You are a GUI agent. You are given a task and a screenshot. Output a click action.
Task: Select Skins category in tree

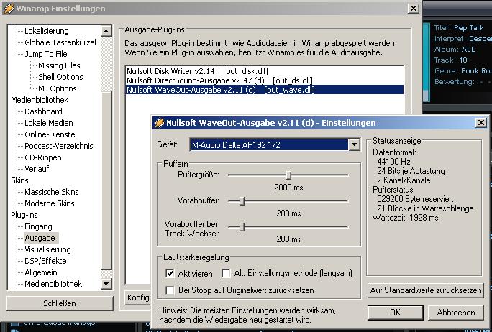[19, 180]
